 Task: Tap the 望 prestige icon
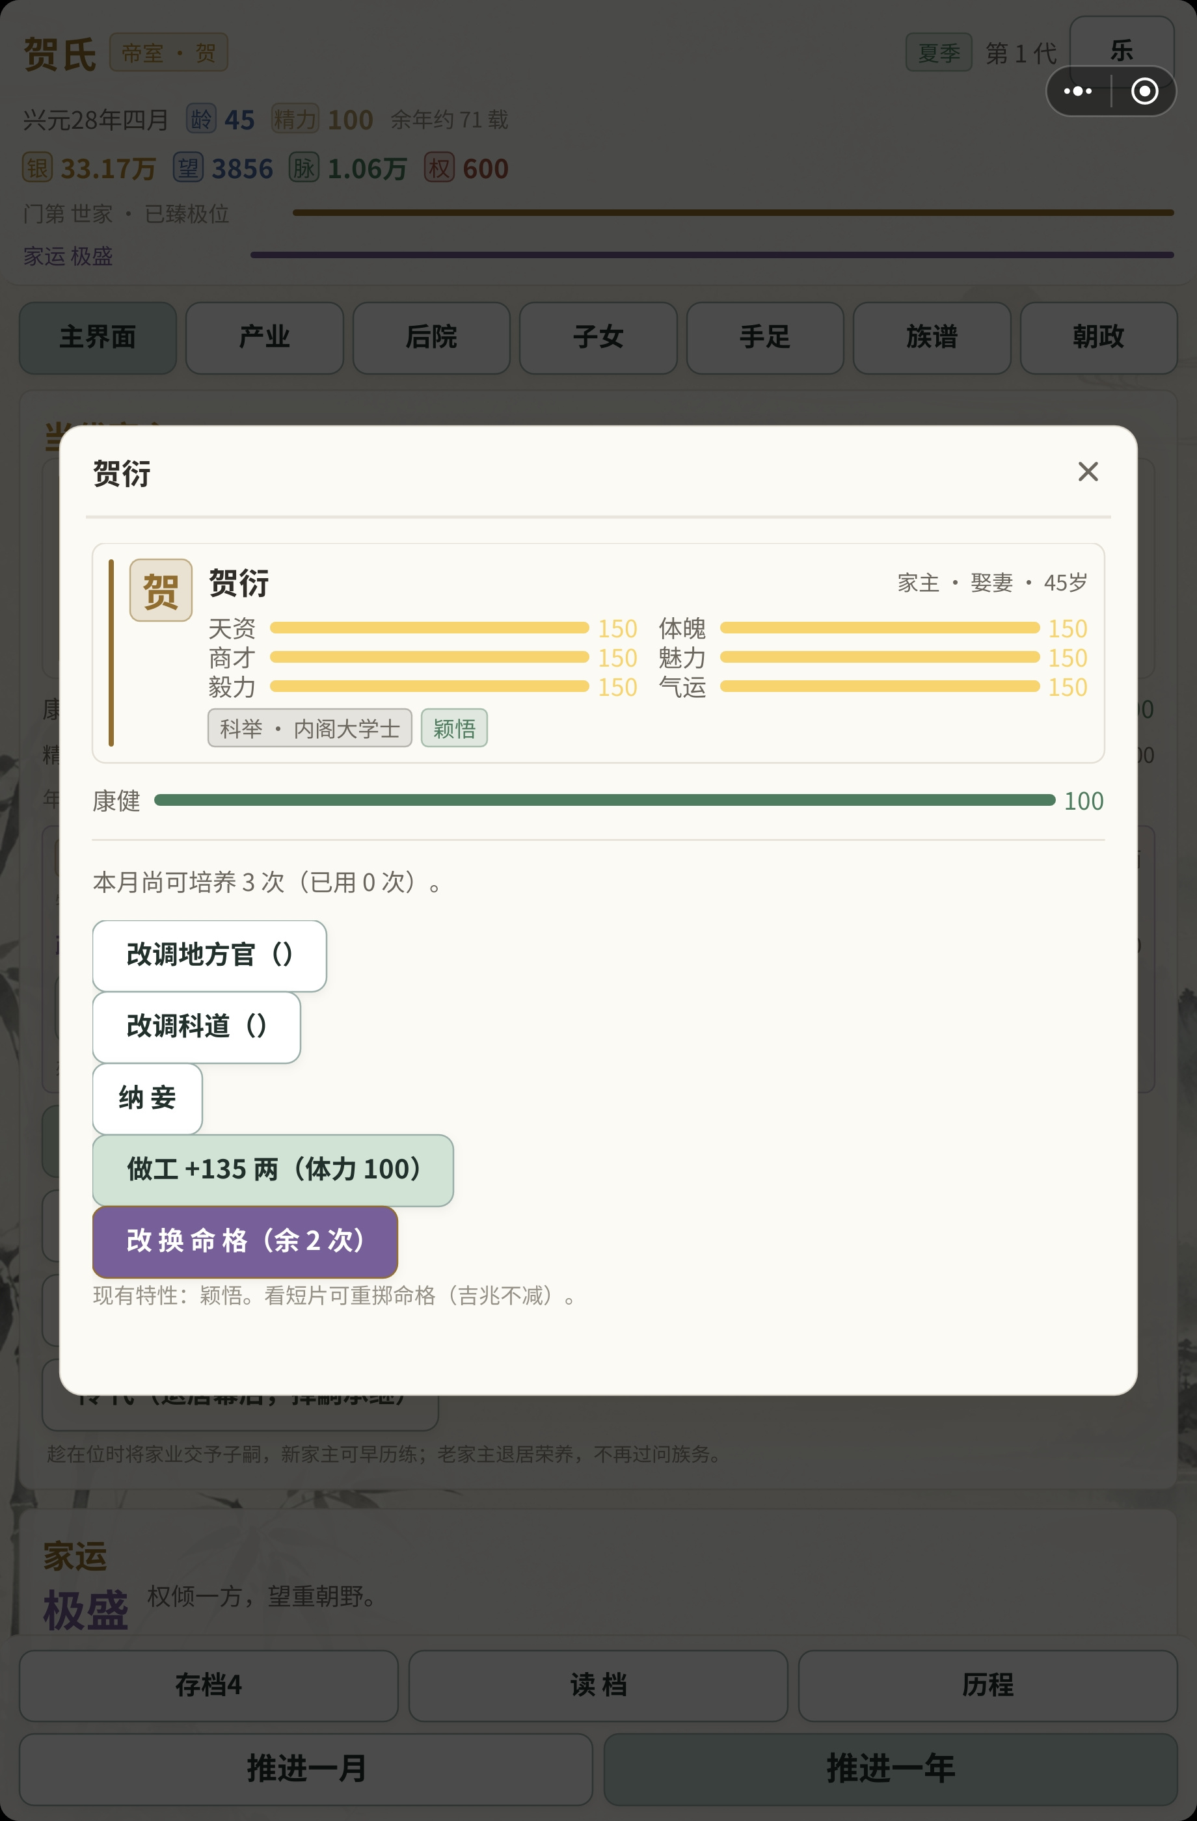(x=188, y=168)
